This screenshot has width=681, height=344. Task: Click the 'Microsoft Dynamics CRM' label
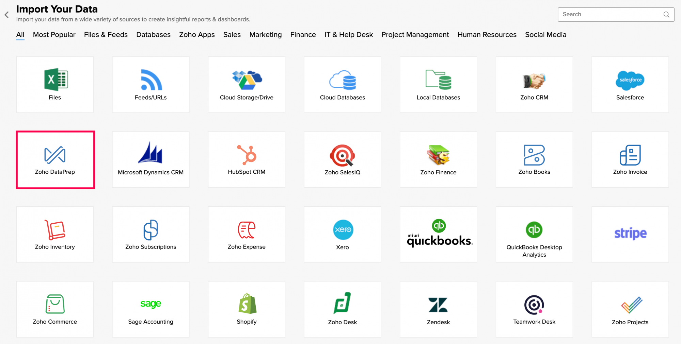(x=151, y=172)
